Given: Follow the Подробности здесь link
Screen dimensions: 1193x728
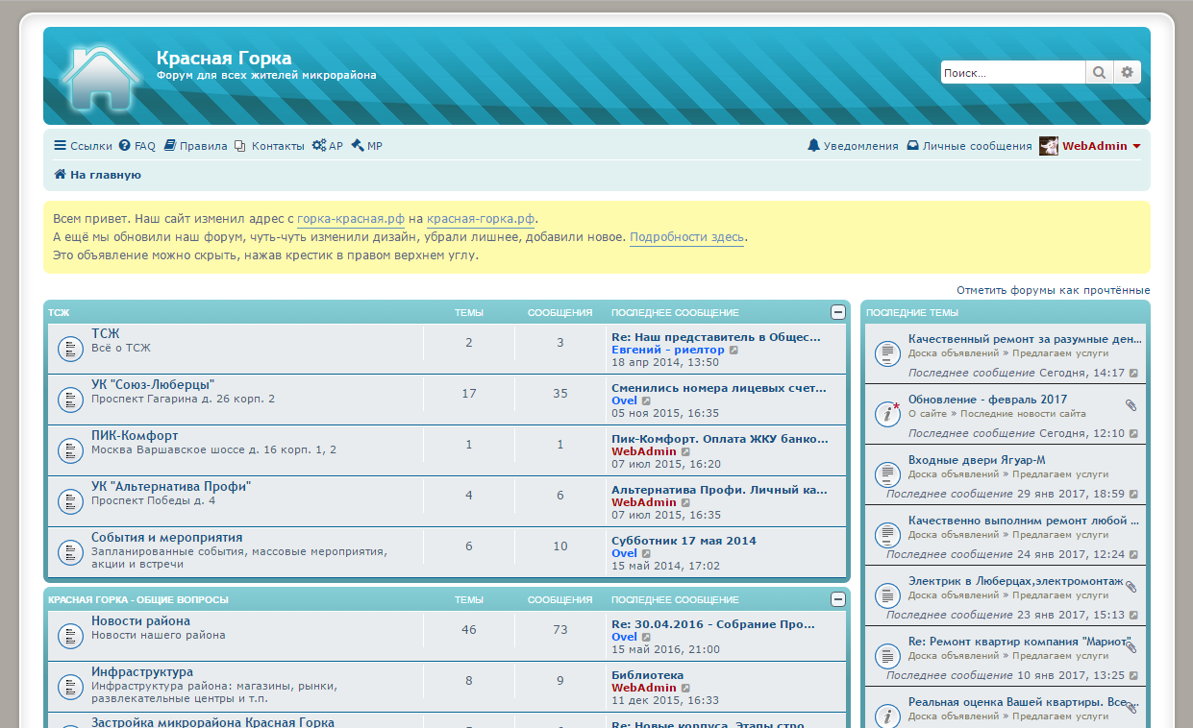Looking at the screenshot, I should pyautogui.click(x=686, y=237).
